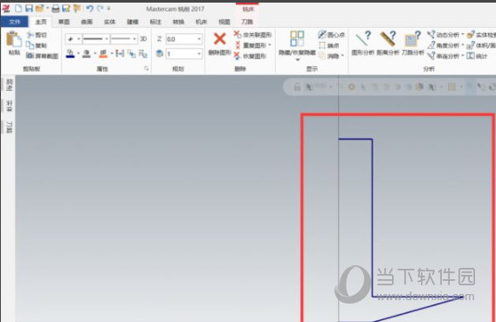Open the distance analysis ruler tool
The image size is (496, 322).
388,39
